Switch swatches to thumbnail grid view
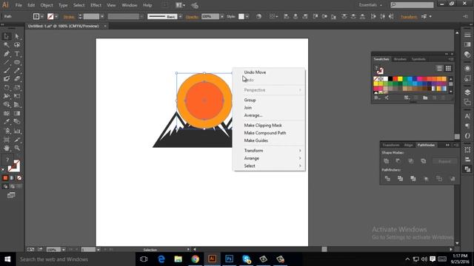 448,69
